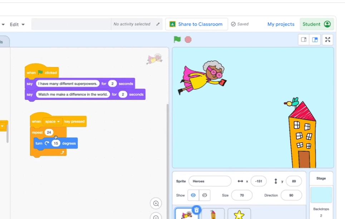Open the Student account menu
Screen dimensions: 345x219
pyautogui.click(x=317, y=24)
